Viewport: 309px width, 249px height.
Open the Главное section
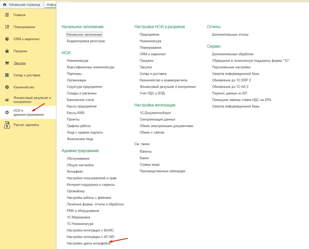point(20,15)
